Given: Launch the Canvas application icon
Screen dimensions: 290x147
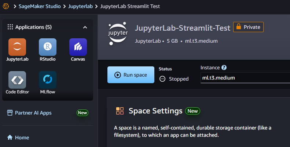Looking at the screenshot, I should [78, 47].
